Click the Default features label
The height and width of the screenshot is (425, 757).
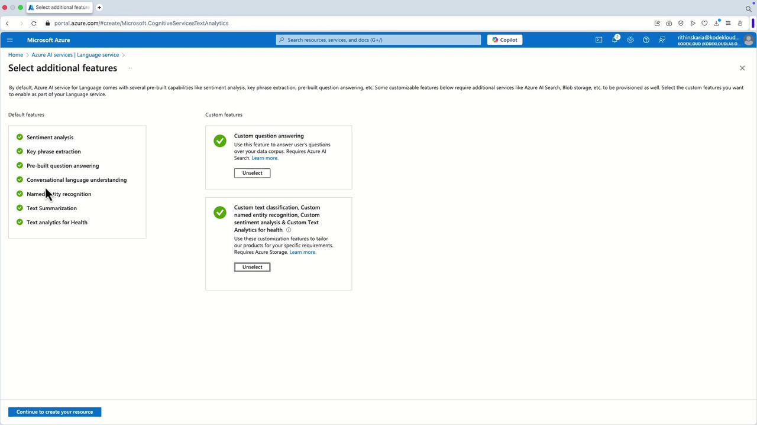click(x=26, y=115)
